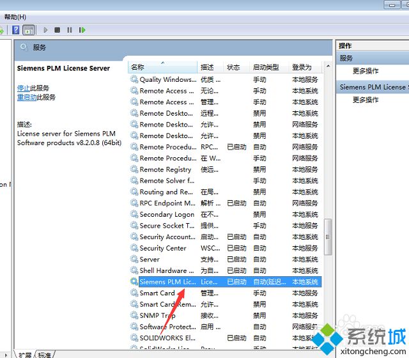Select the Smart Card service gear icon

tap(134, 293)
